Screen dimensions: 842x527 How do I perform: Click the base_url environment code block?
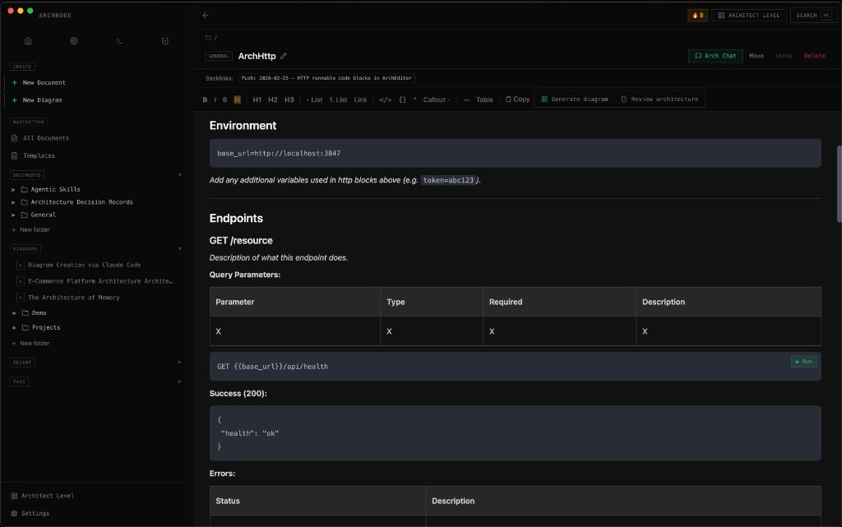[x=515, y=154]
